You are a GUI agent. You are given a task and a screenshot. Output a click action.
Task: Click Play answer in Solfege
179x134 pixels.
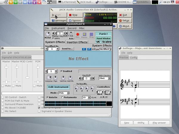[x=159, y=123]
